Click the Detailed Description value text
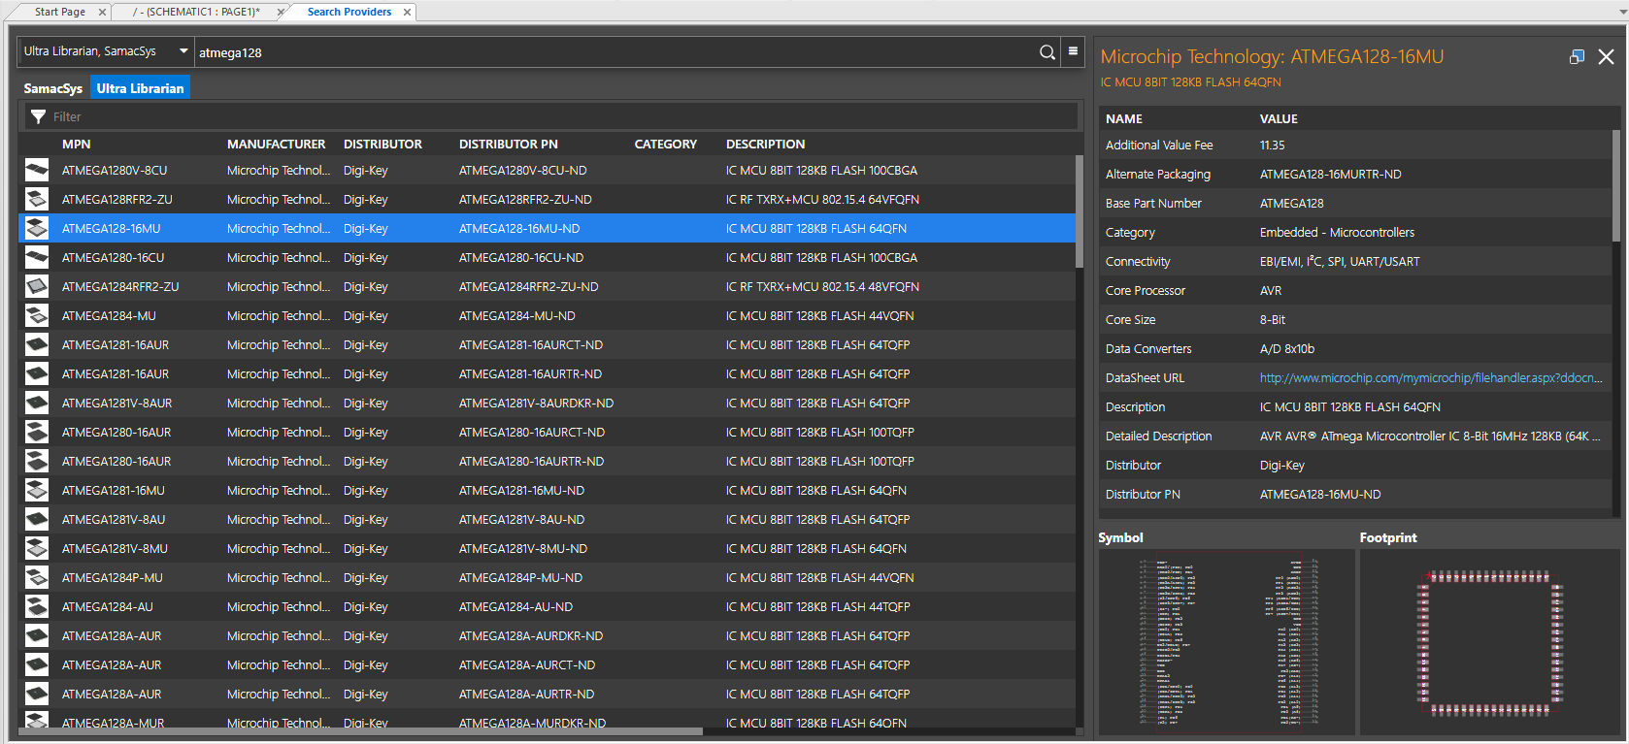1629x744 pixels. [x=1430, y=436]
